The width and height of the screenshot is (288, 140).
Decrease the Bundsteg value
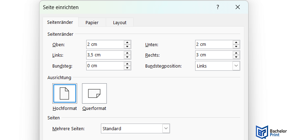click(127, 68)
